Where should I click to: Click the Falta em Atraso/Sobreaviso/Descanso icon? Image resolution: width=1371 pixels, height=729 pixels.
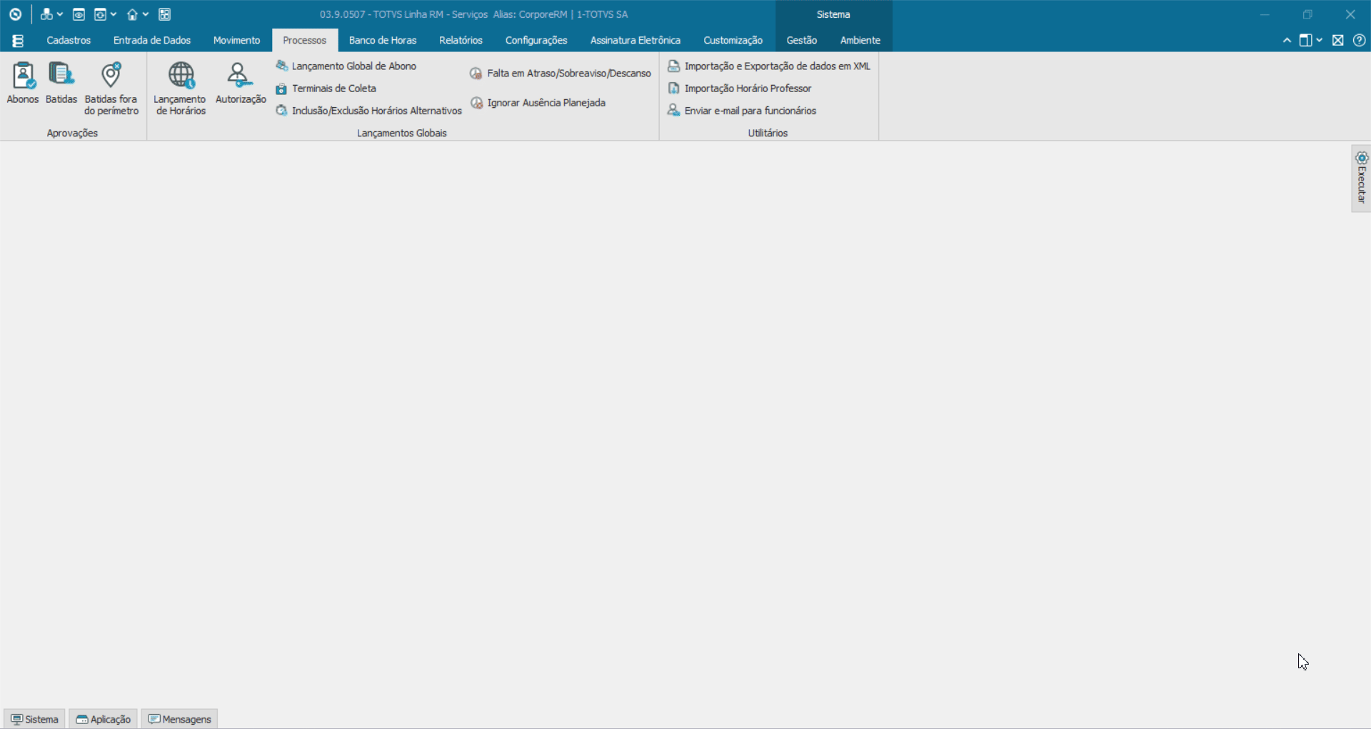click(476, 74)
